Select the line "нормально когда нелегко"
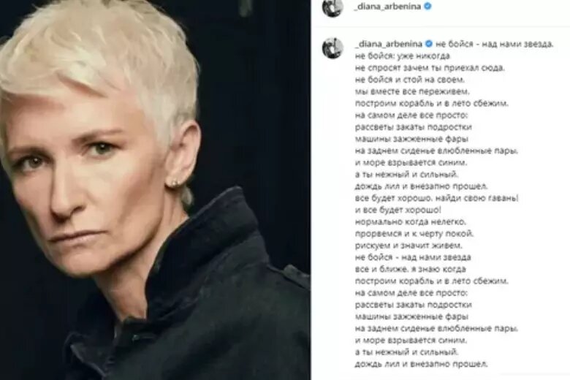570x380 pixels. (411, 222)
